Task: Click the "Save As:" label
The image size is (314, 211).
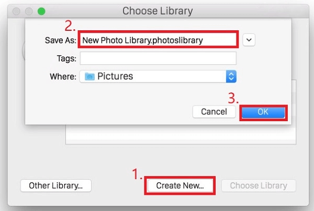Action: [61, 40]
